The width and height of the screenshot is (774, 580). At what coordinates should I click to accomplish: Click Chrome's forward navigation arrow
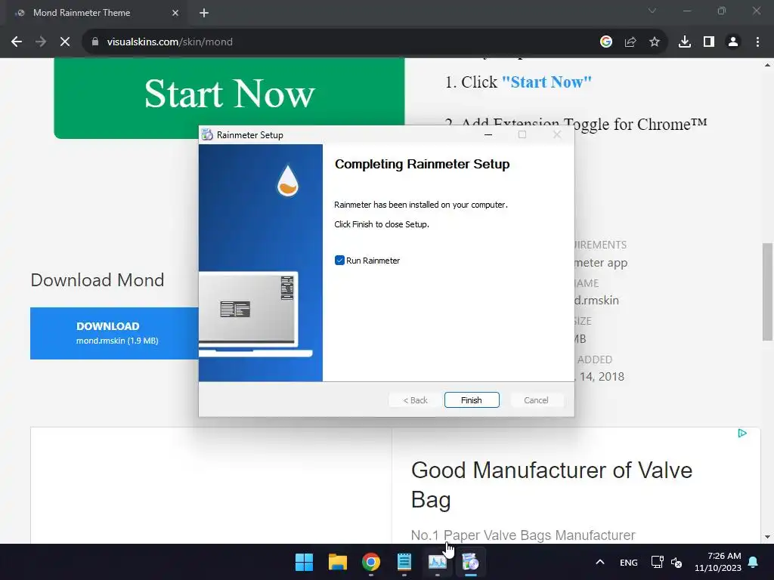(41, 42)
